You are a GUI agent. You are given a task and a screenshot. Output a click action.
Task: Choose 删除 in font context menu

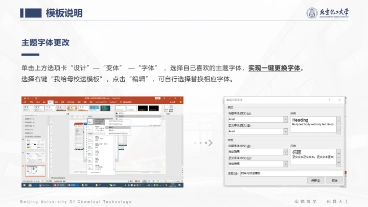[x=119, y=130]
